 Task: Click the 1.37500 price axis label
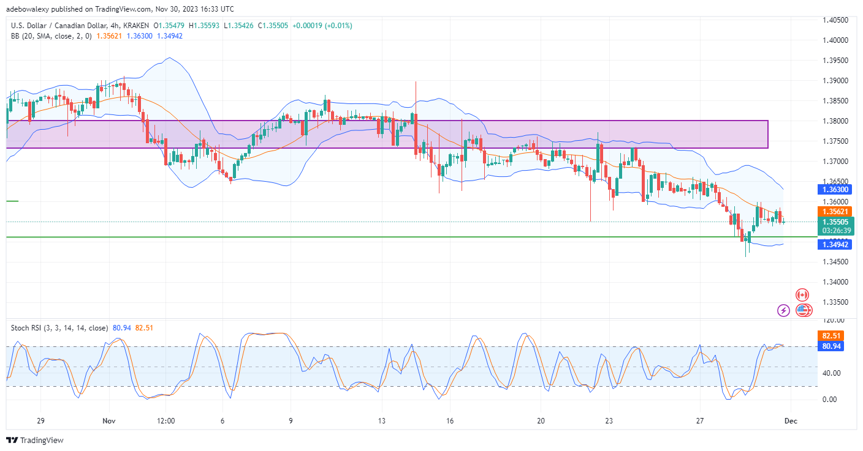pos(835,141)
